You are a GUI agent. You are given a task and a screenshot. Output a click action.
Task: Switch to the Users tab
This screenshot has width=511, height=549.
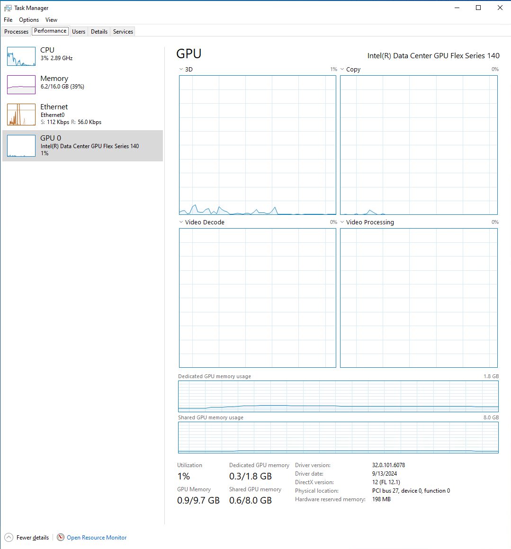(x=79, y=32)
